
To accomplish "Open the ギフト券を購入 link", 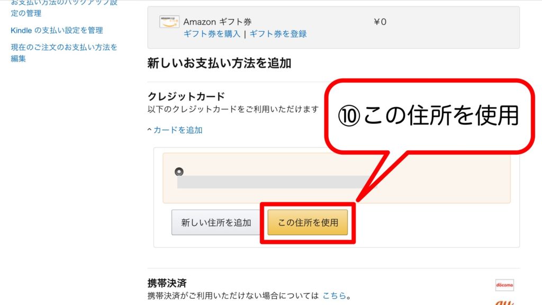I will (212, 34).
